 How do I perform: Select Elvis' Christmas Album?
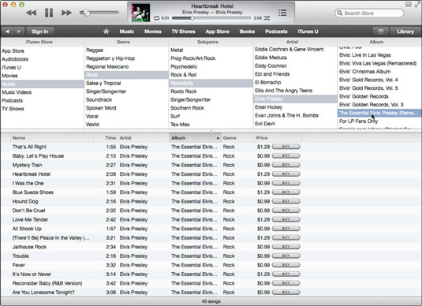point(379,72)
